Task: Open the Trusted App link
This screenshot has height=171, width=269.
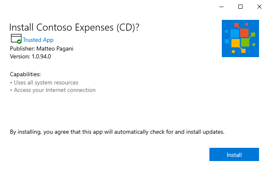Action: (38, 40)
